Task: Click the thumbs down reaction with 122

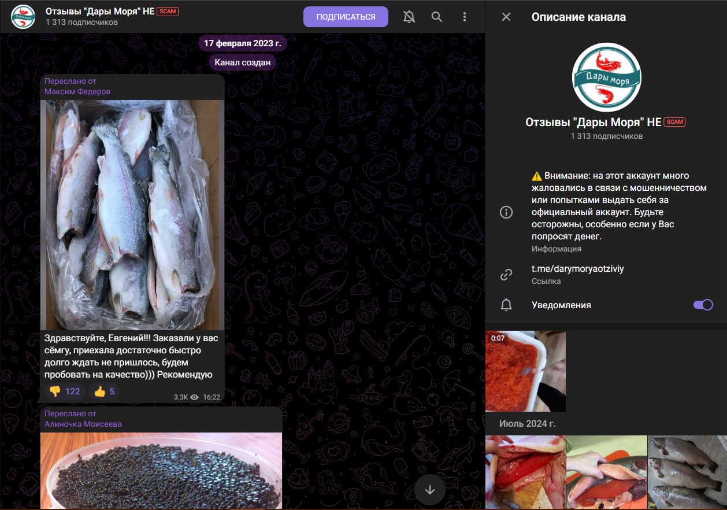Action: (x=65, y=391)
